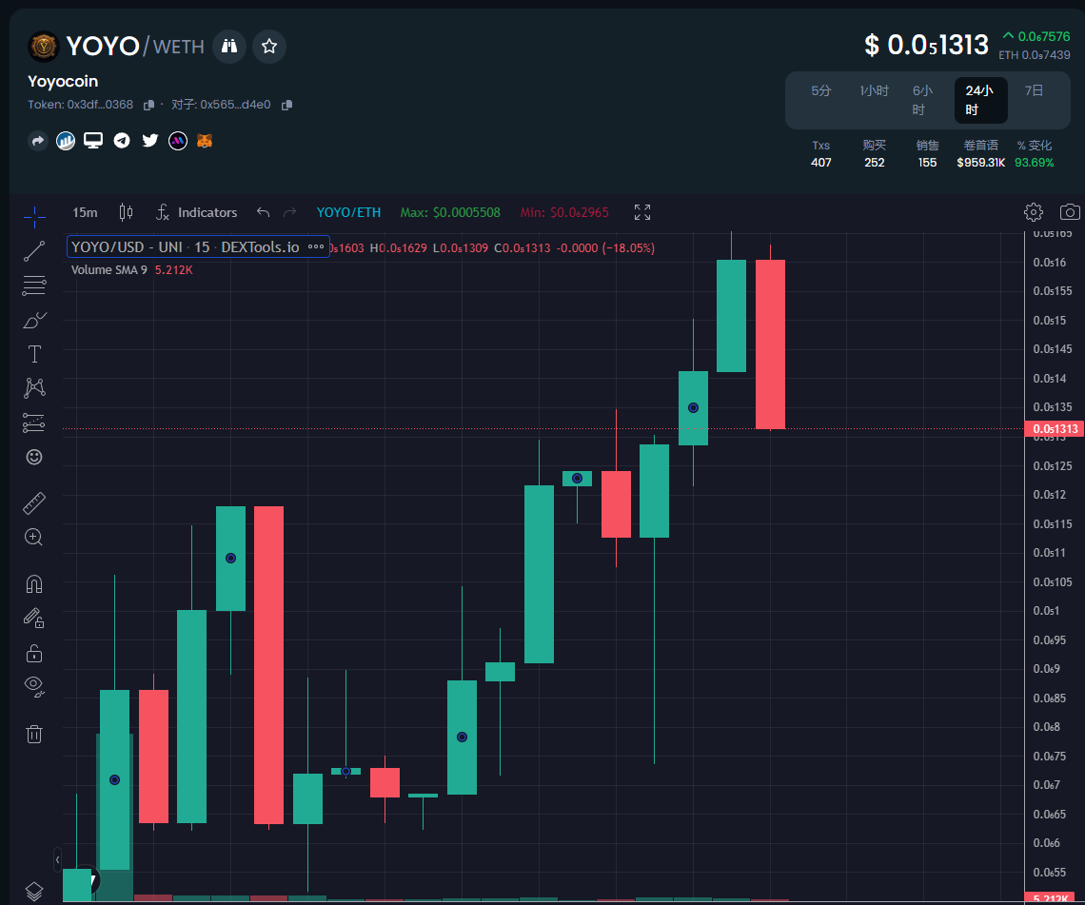
Task: Open the 15m interval dropdown
Action: (x=85, y=212)
